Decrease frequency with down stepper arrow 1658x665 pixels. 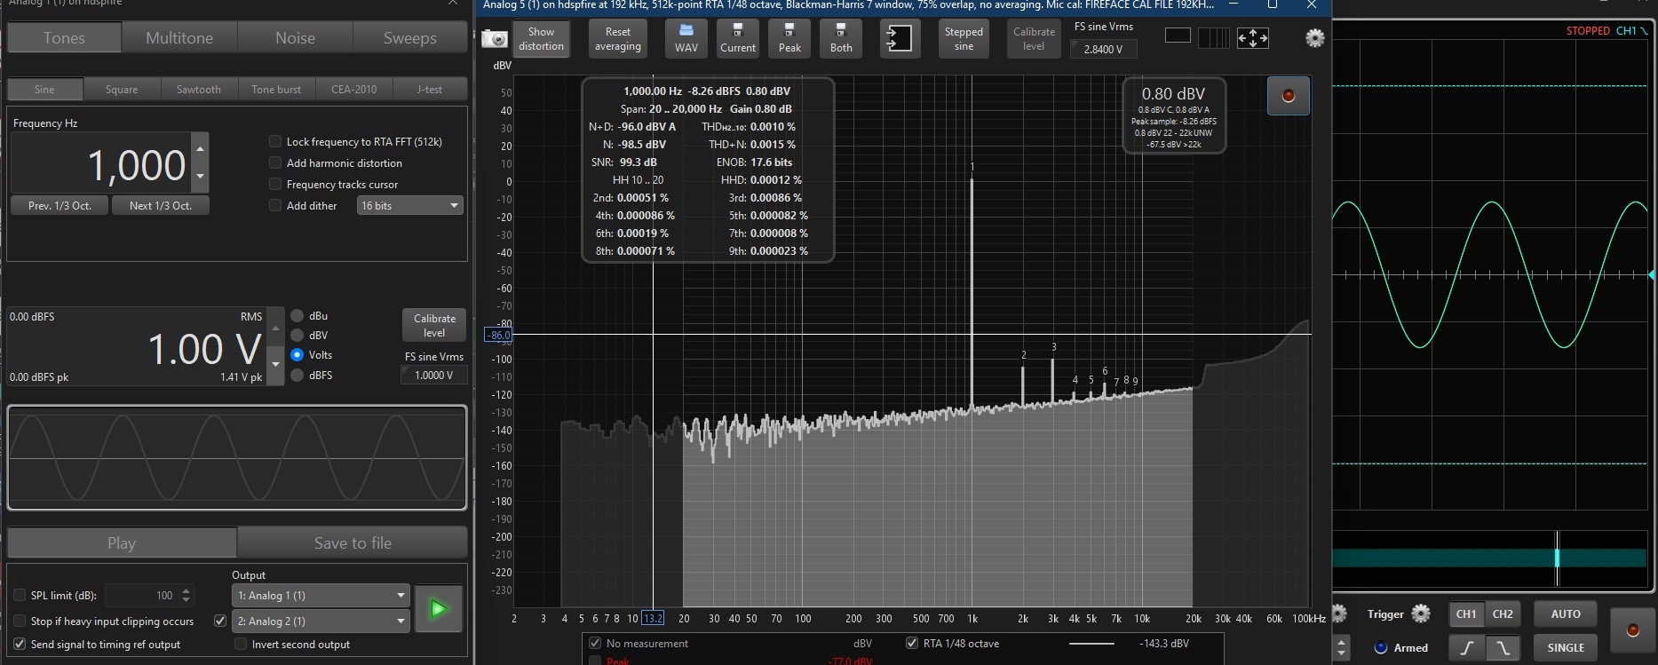click(x=201, y=176)
